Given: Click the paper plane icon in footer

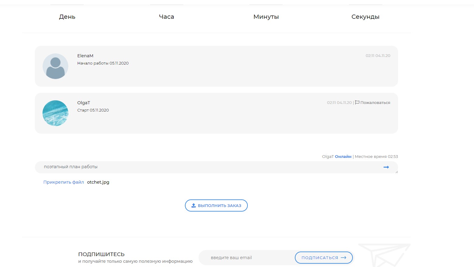Looking at the screenshot, I should (384, 255).
